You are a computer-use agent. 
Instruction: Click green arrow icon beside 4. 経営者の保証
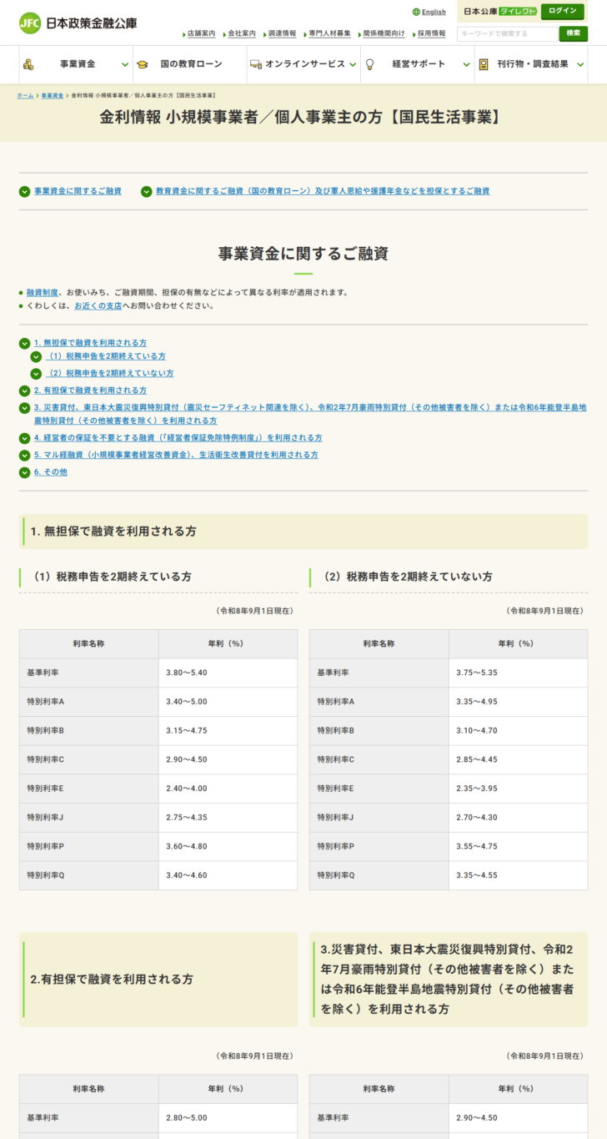tap(24, 438)
